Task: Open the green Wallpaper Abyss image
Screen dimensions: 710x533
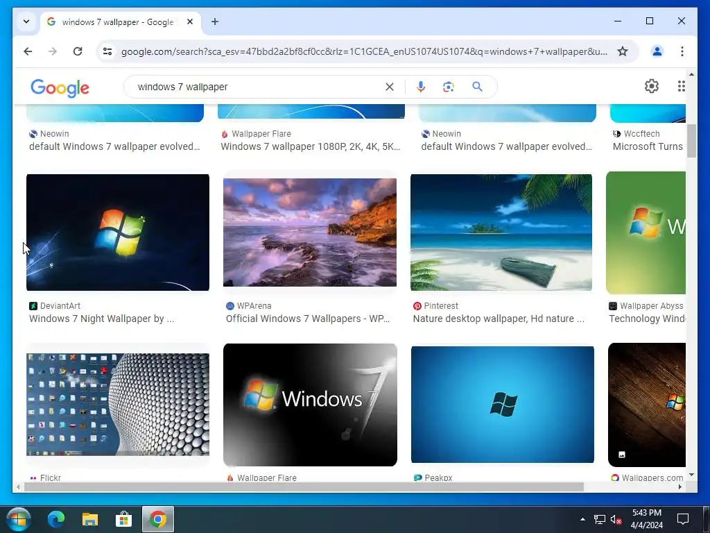Action: pyautogui.click(x=646, y=232)
